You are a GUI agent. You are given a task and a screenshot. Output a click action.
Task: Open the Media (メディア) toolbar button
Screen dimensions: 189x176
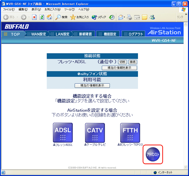(99, 17)
